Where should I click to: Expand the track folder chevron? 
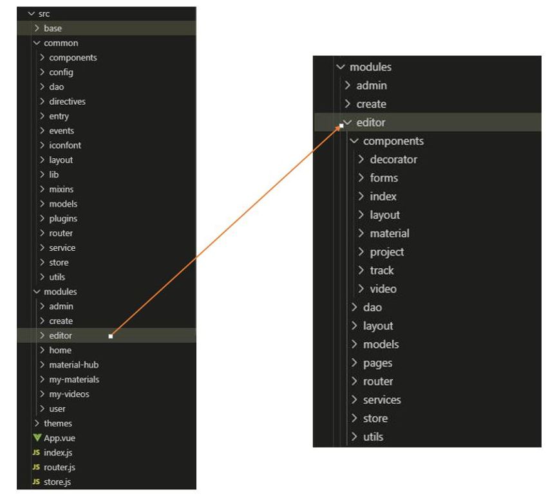361,270
